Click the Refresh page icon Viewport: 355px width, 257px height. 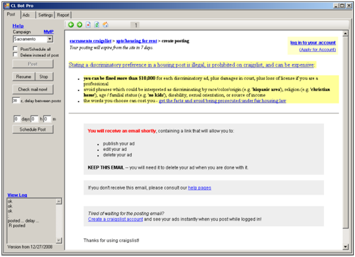(97, 25)
